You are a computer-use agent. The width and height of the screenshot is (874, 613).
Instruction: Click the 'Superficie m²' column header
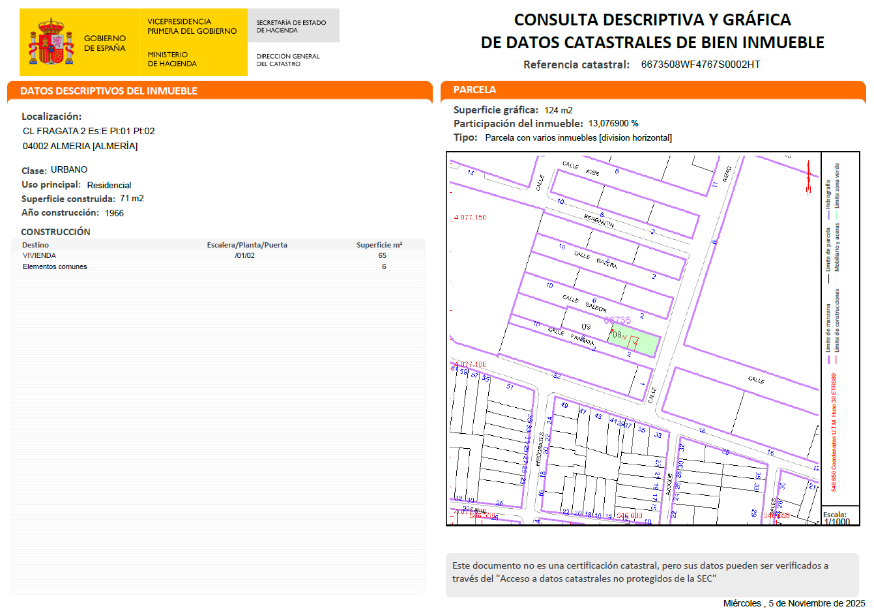379,245
